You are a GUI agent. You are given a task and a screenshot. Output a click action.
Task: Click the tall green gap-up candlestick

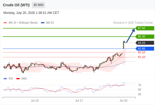coord(123,45)
